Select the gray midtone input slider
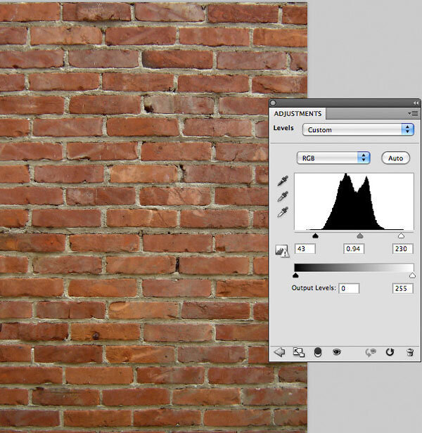 [360, 235]
